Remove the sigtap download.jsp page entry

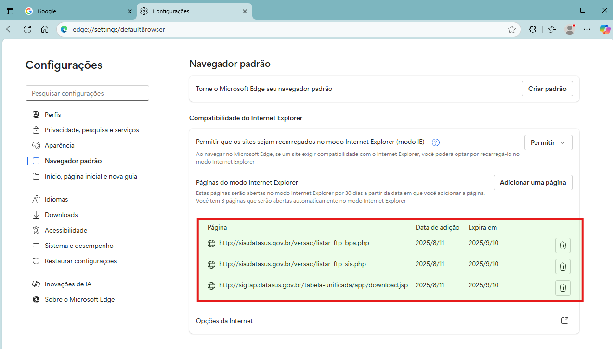click(562, 288)
